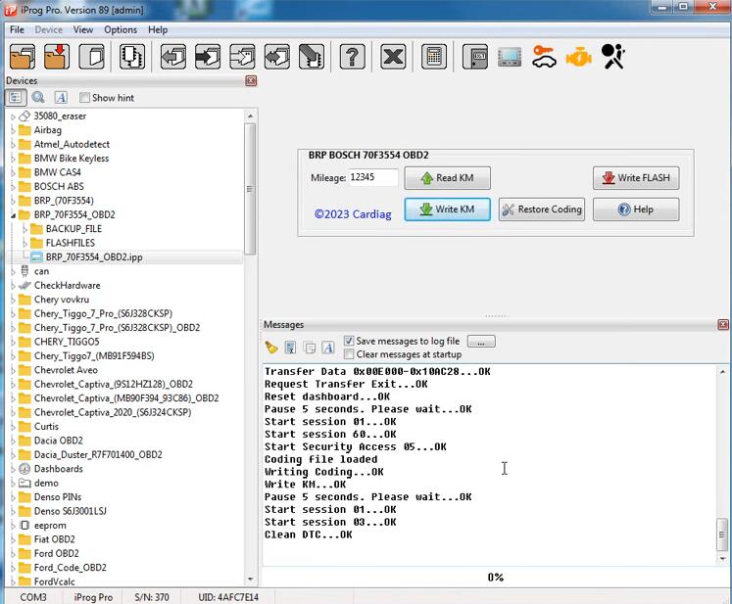Click the magnifier search icon in Devices panel

tap(38, 98)
